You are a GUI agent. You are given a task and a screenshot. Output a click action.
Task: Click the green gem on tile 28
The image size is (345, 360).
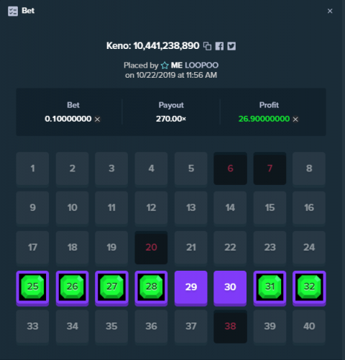[x=151, y=287]
